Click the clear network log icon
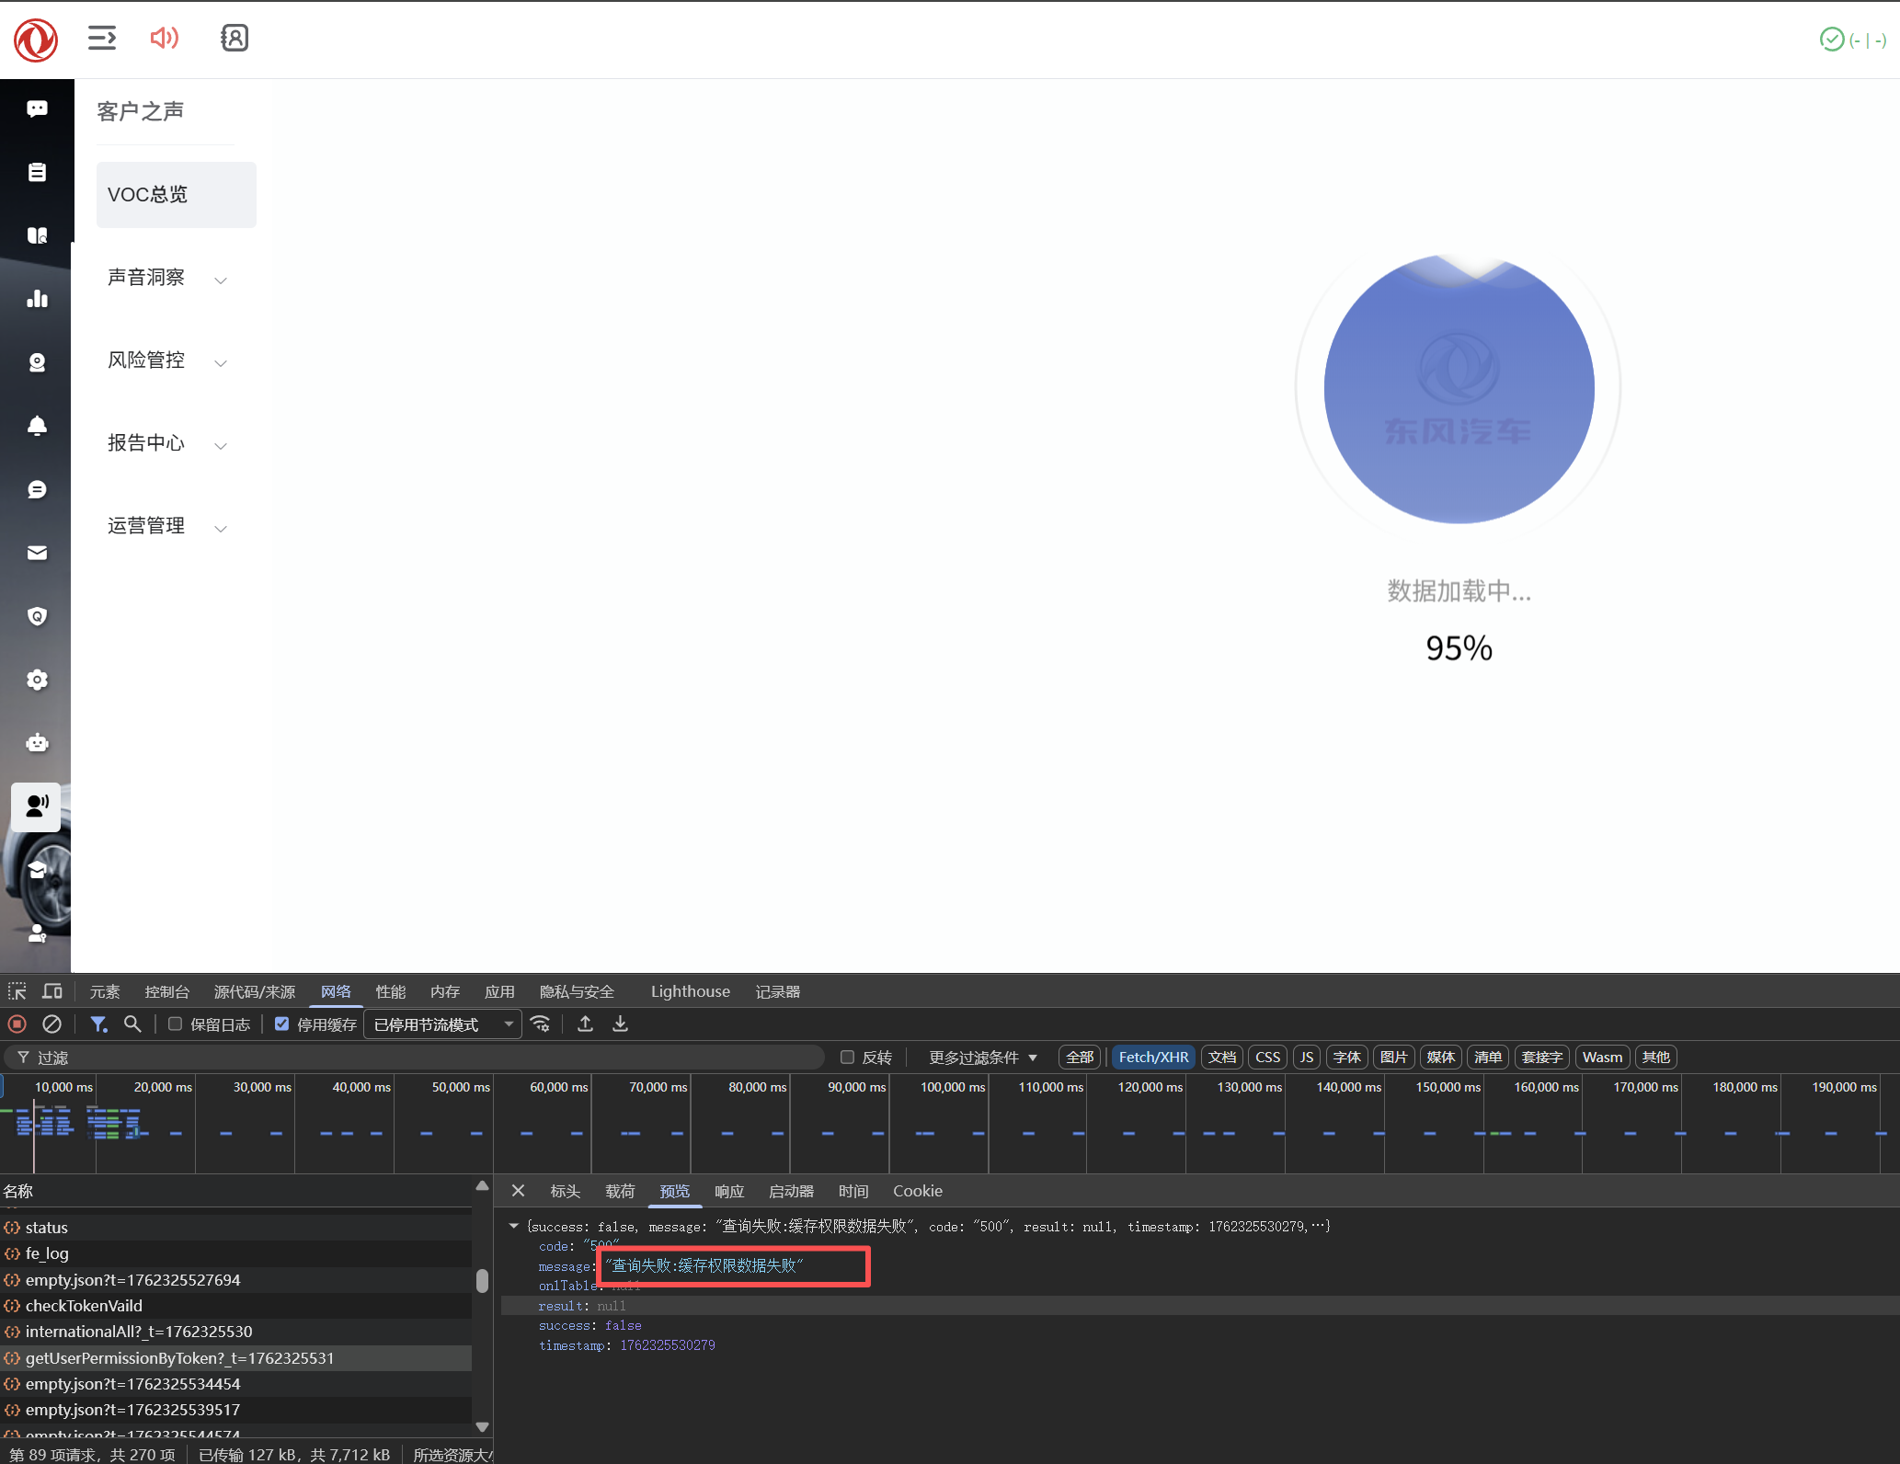The image size is (1900, 1464). 52,1024
